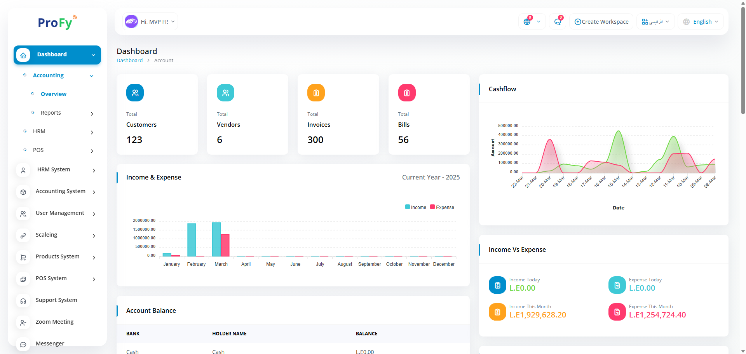746x354 pixels.
Task: Click the Total Vendors card icon
Action: (x=225, y=93)
